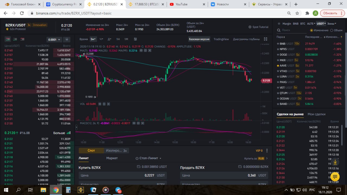Select Базовая версия chart tab

coord(199,39)
